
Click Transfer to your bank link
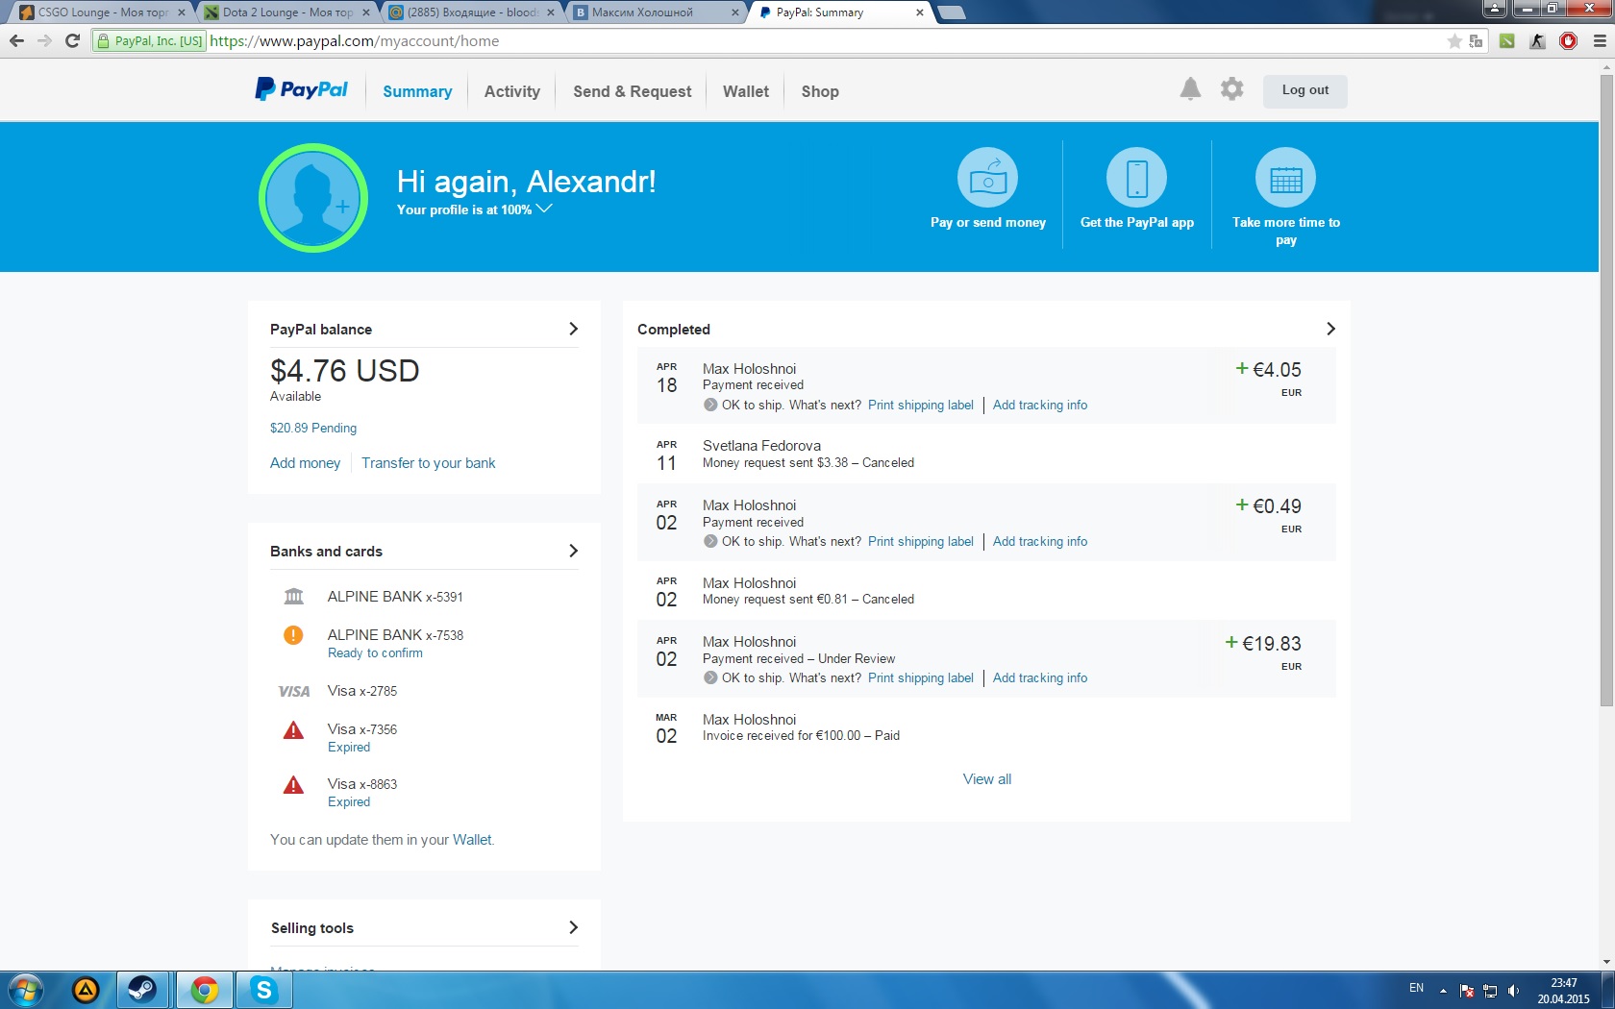[x=429, y=463]
